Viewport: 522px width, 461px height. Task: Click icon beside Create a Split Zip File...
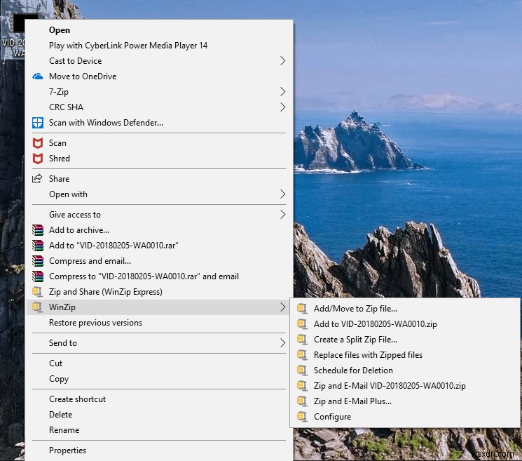302,340
